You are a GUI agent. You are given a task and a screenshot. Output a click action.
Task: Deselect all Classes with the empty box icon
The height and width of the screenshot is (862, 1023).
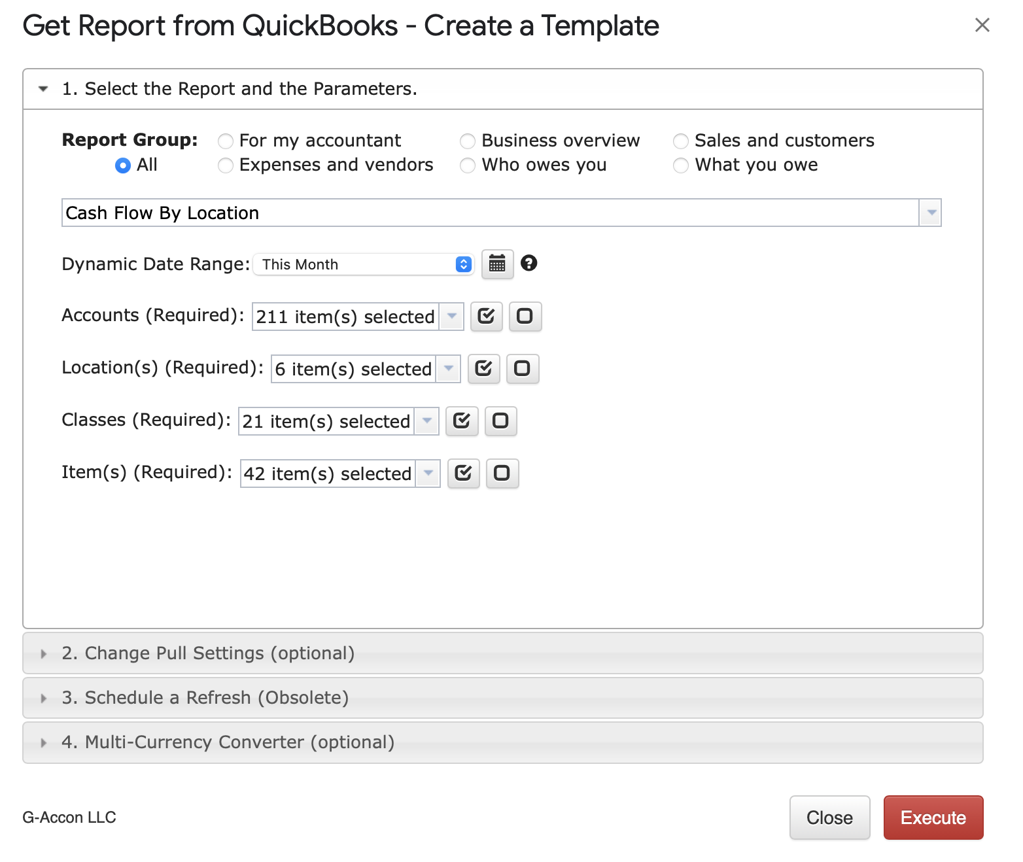500,421
